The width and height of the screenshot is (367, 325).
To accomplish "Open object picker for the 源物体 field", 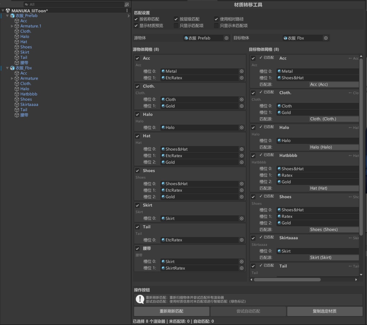I will click(x=226, y=38).
